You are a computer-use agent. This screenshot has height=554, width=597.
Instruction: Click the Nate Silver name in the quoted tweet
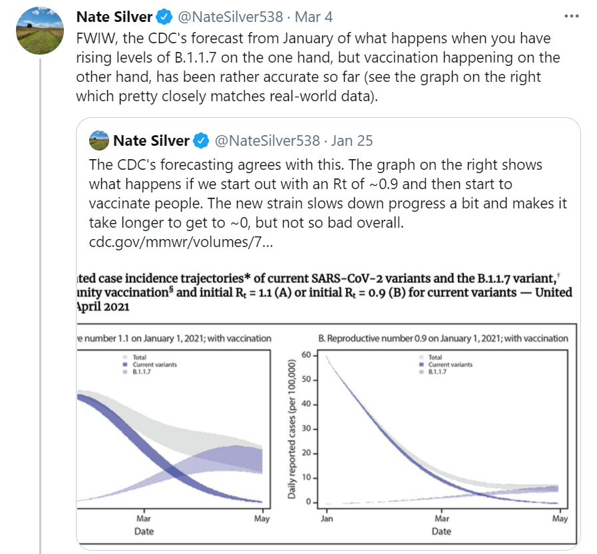coord(150,141)
